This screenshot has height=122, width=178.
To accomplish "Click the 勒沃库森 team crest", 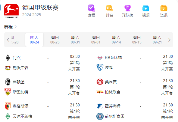I will 8,68.
